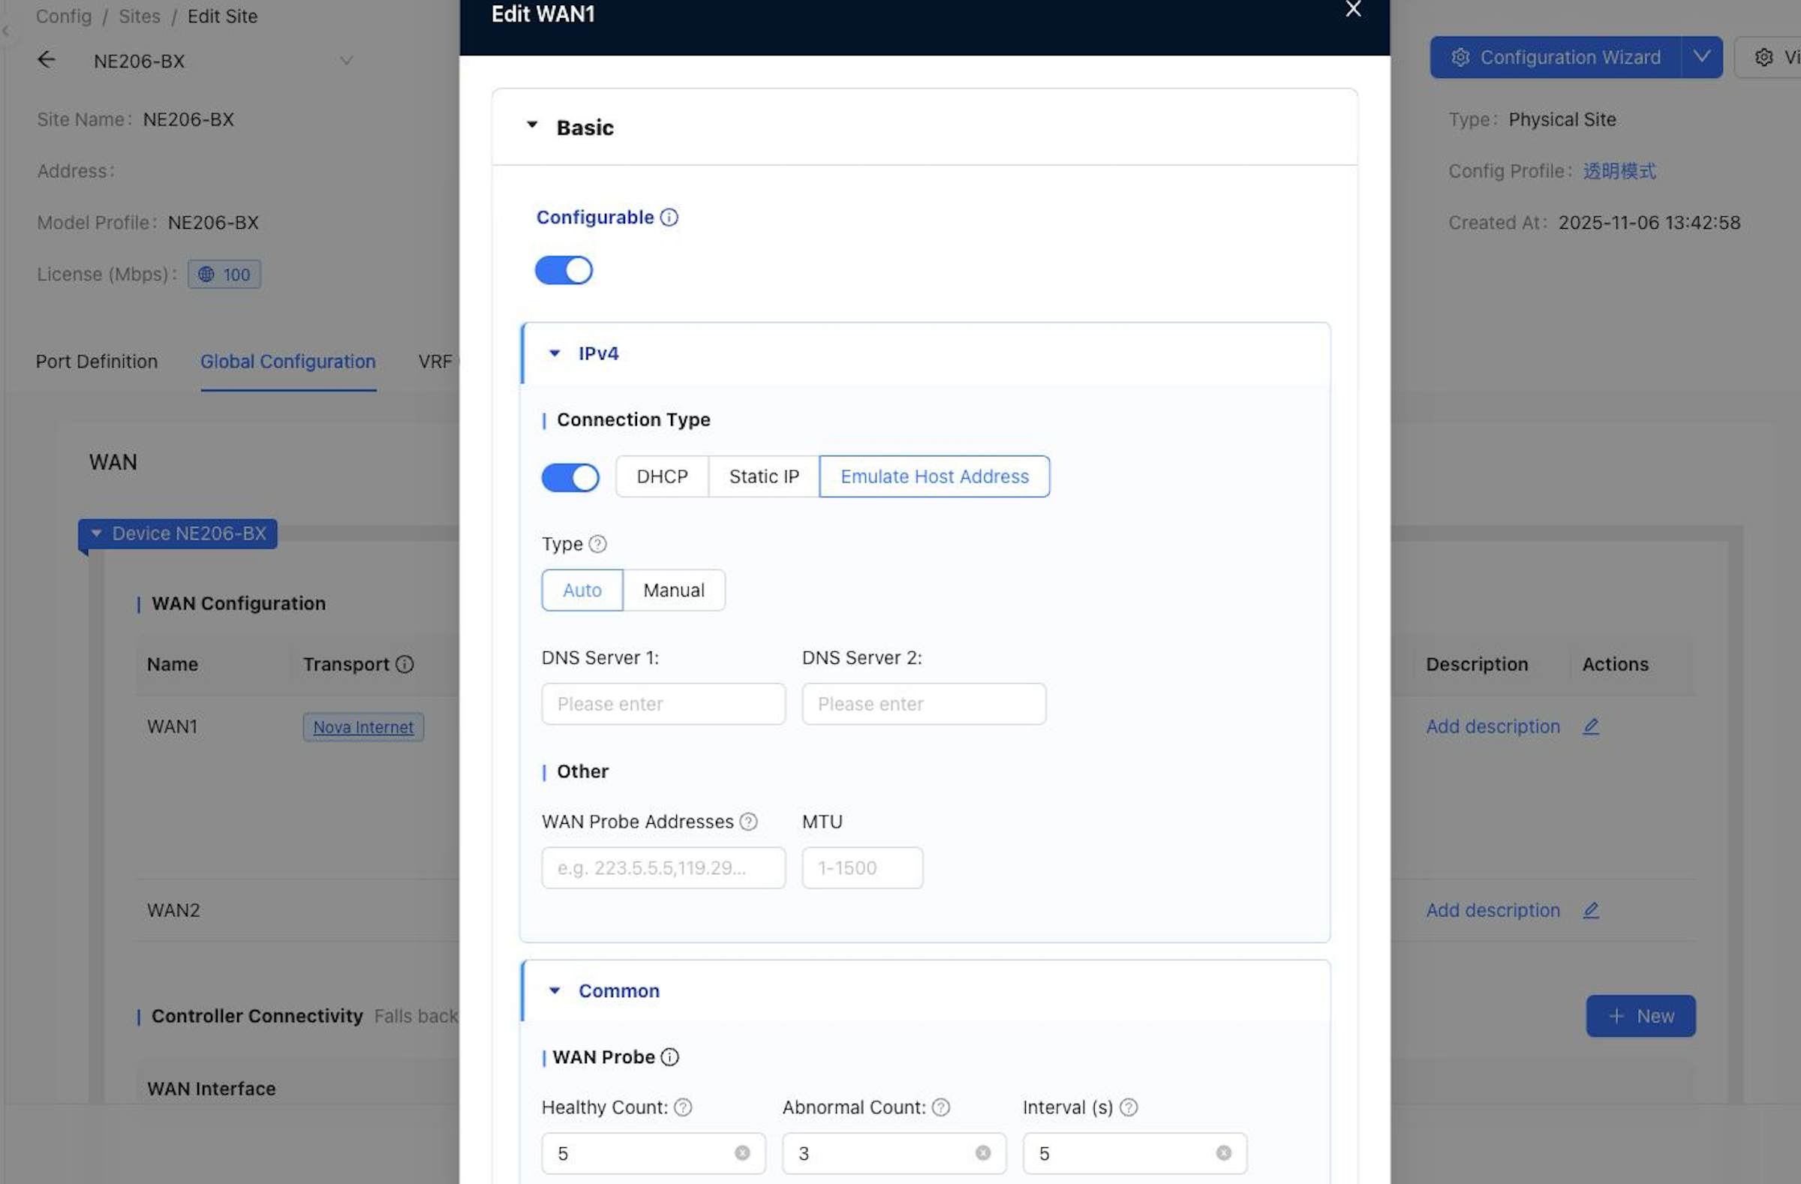Select Emulate Host Address option
Screen dimensions: 1801x1184
point(934,476)
